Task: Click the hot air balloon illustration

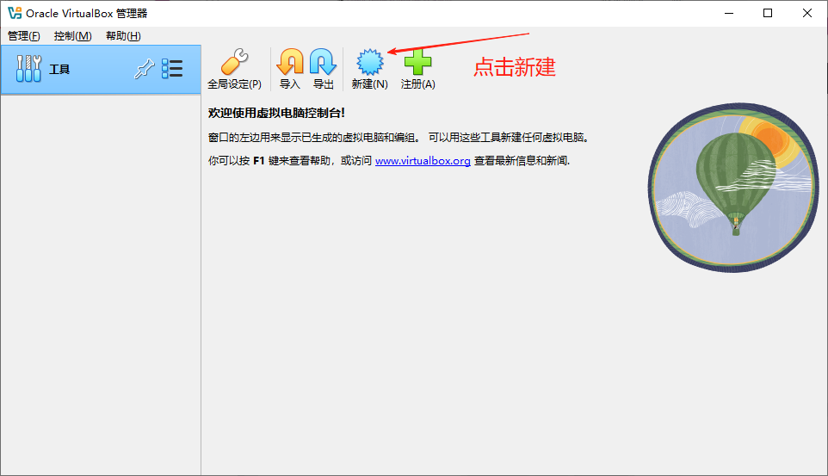Action: [x=733, y=188]
